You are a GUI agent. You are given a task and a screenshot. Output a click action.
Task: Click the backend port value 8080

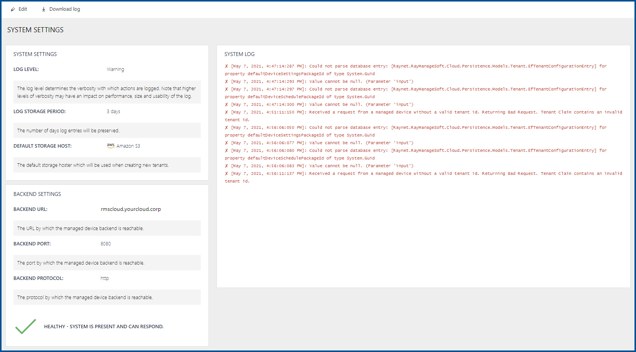coord(106,244)
